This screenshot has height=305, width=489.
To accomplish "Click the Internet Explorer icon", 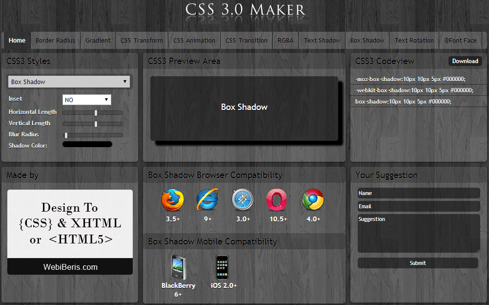I will 207,199.
